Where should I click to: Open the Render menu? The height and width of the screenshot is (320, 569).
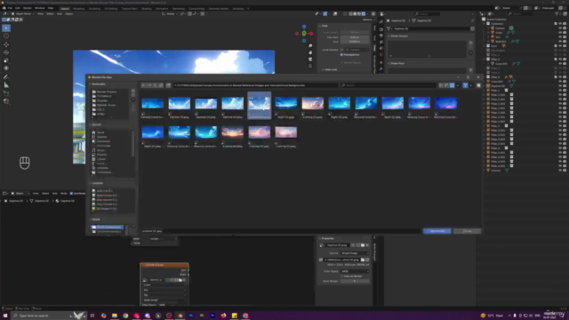(28, 8)
